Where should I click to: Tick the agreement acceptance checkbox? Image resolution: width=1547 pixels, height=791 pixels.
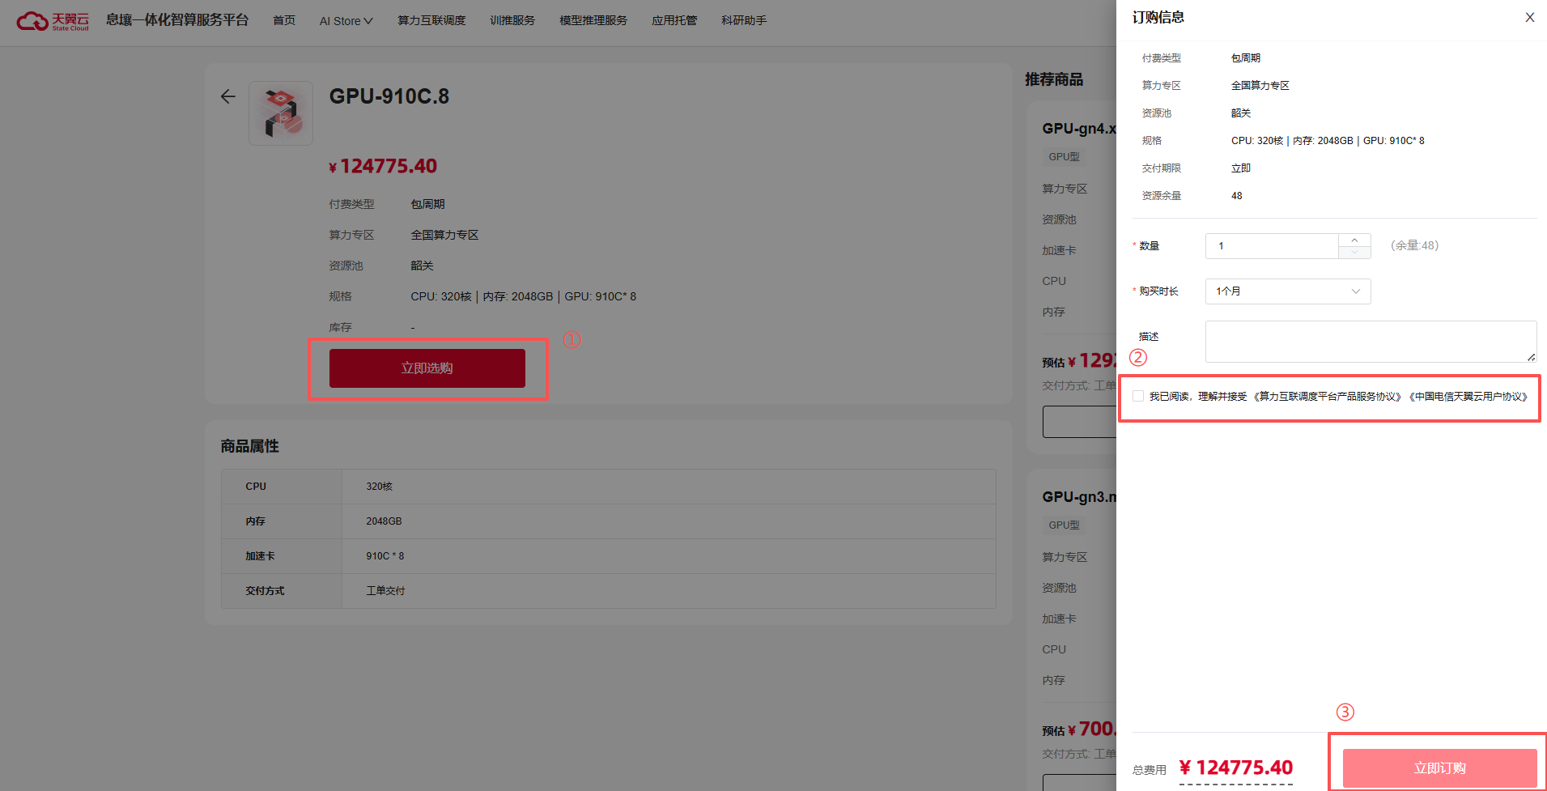[1138, 396]
